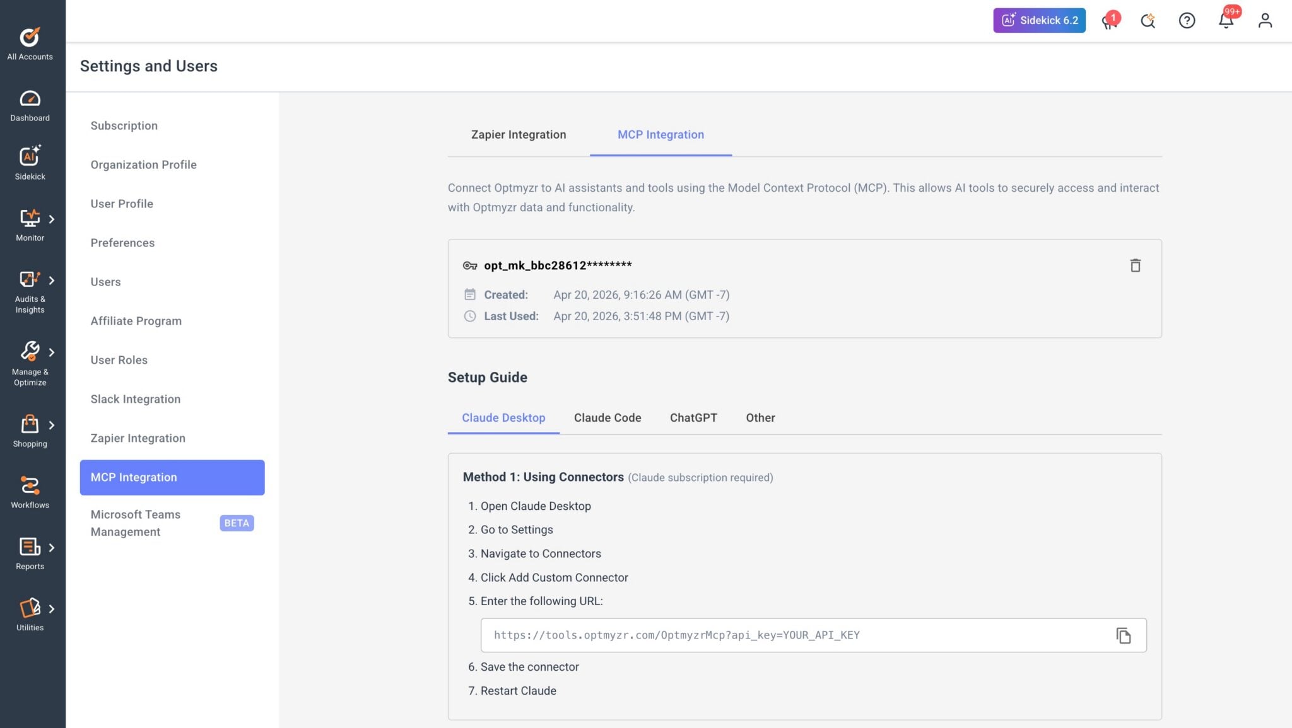
Task: Click the clock icon next to Last Used
Action: click(470, 316)
